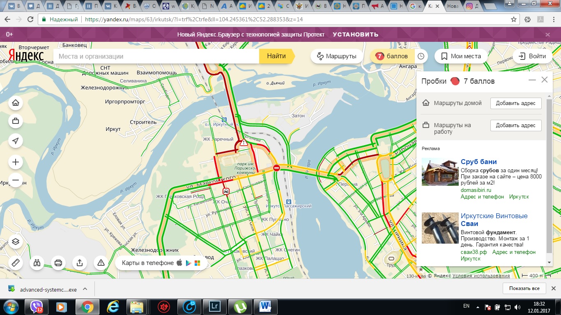Share the map via share icon

(x=80, y=263)
